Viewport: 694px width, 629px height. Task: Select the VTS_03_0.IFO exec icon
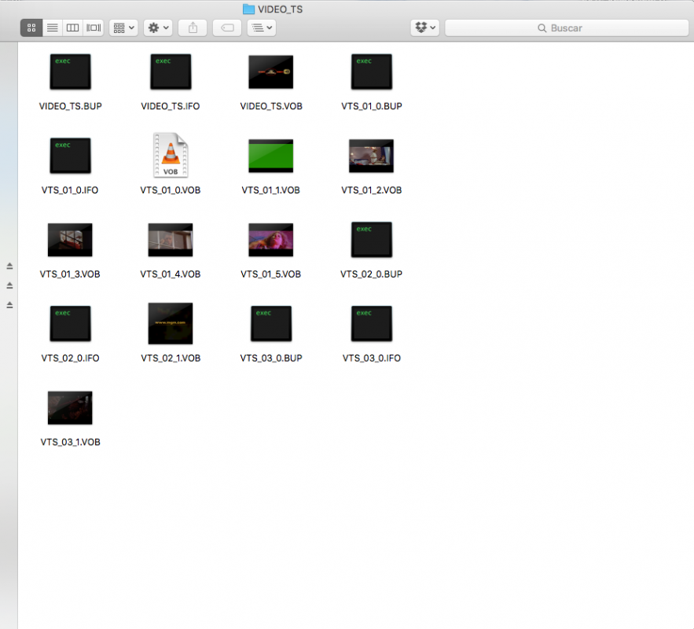click(x=372, y=324)
